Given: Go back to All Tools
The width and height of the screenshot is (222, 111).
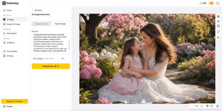Looking at the screenshot, I should [37, 10].
